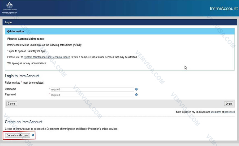Click the Australian Government crest logo

pos(10,8)
